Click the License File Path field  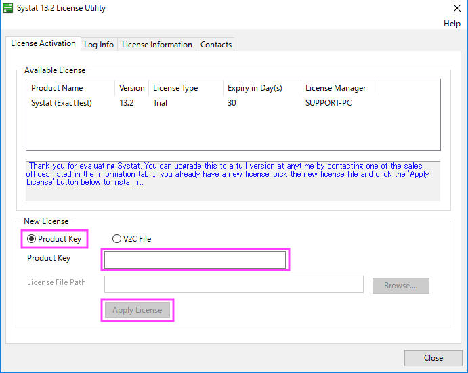click(234, 284)
